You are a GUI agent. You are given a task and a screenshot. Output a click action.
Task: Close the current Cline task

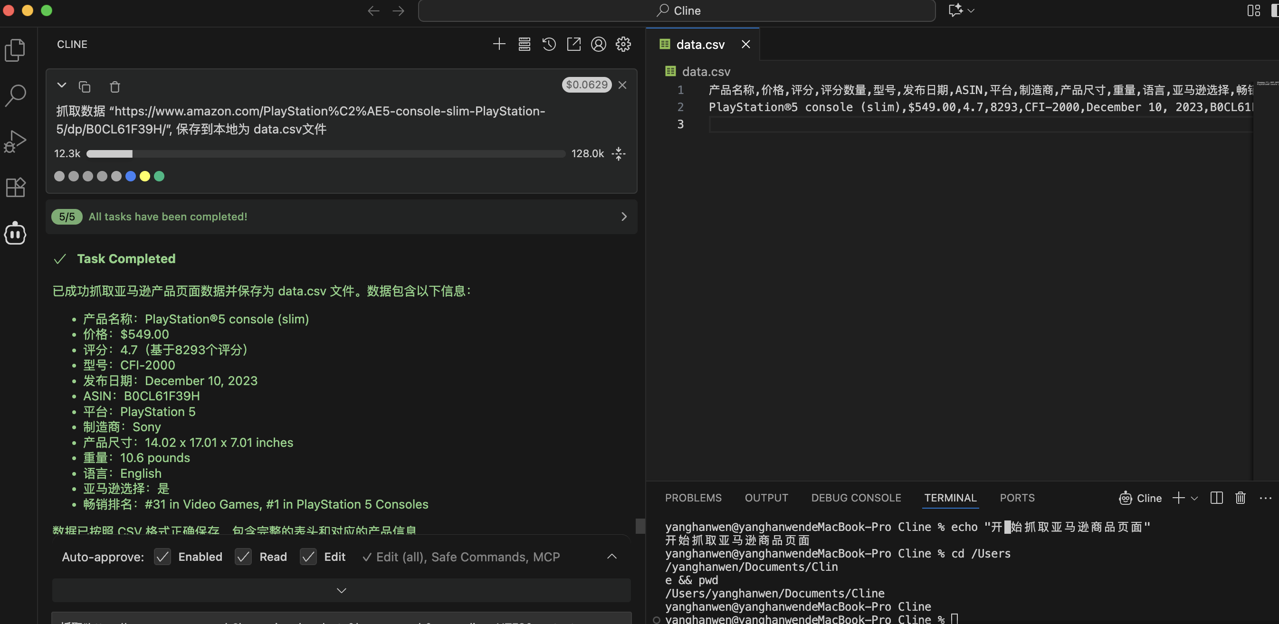(622, 85)
